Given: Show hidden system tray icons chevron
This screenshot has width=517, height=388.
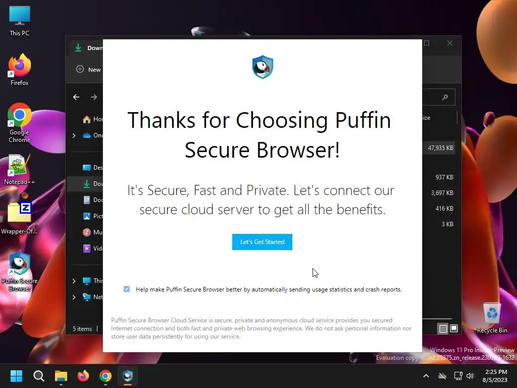Looking at the screenshot, I should (426, 376).
